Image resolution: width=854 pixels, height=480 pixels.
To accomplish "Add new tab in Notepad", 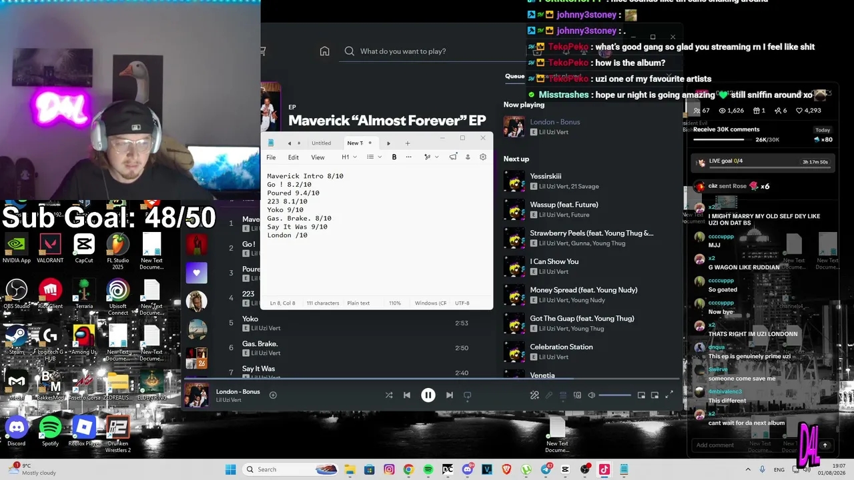I will tap(408, 143).
